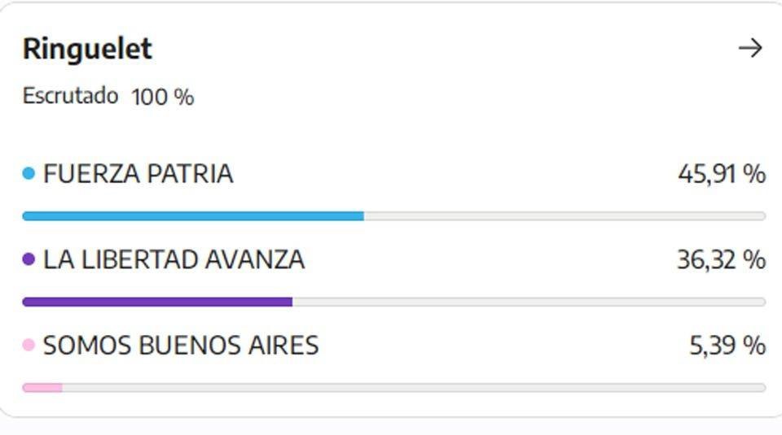Click empty area of the Ringuelet results card
The width and height of the screenshot is (782, 435).
click(449, 99)
